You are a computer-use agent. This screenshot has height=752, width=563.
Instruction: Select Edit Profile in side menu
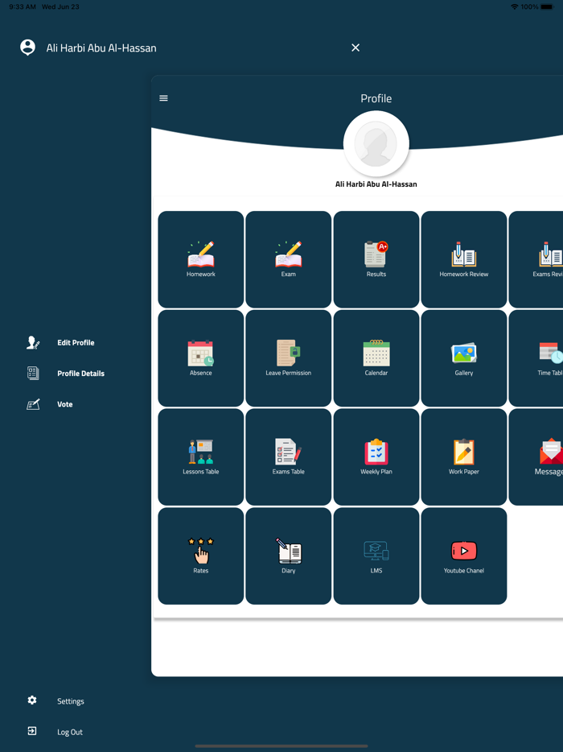tap(75, 343)
